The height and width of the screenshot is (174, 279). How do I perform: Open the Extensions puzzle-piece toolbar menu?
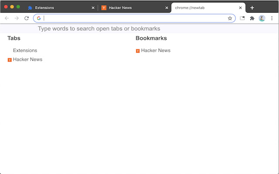point(252,18)
